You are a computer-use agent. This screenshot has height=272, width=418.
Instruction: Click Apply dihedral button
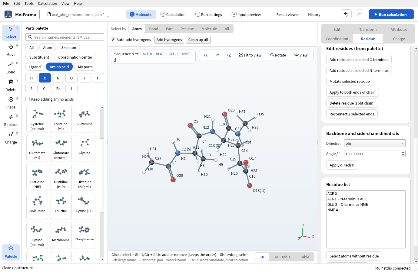pos(342,165)
